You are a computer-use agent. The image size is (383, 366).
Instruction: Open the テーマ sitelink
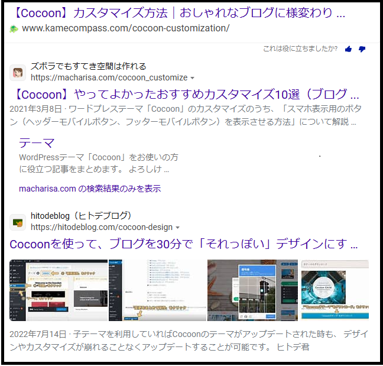click(37, 143)
